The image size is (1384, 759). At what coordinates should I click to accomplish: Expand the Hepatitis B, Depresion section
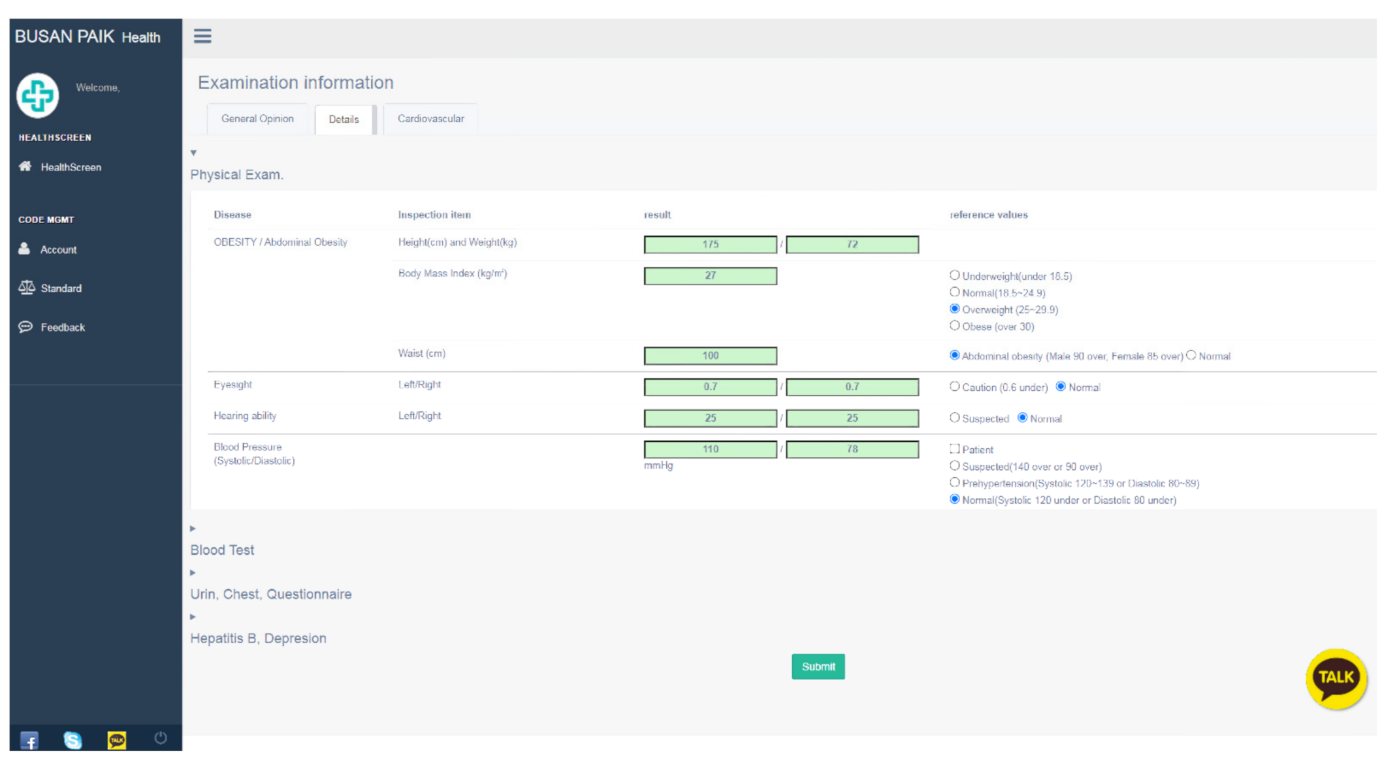coord(193,617)
